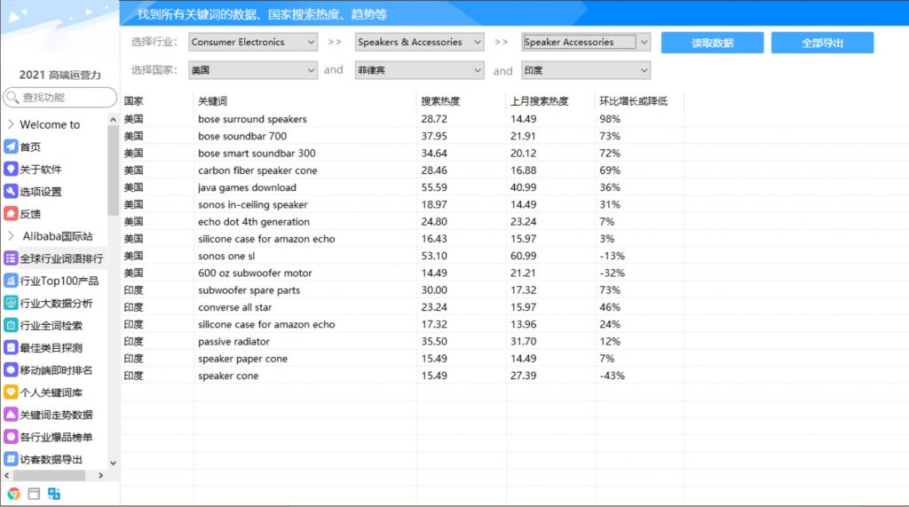Screen dimensions: 909x507
Task: Click the 最佳类目探测 icon
Action: [x=11, y=347]
